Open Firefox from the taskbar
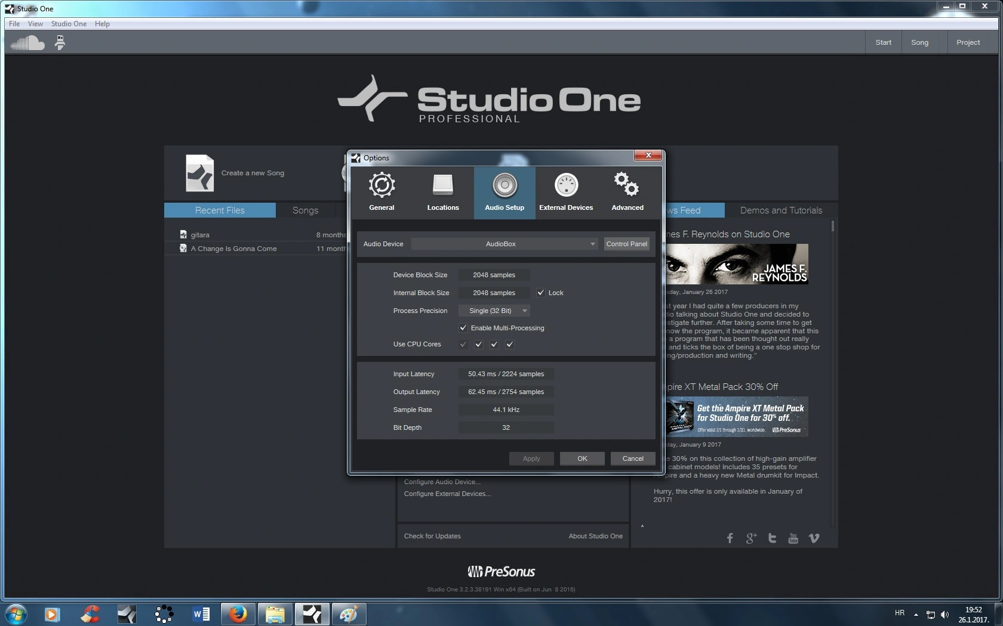Image resolution: width=1003 pixels, height=626 pixels. 238,614
